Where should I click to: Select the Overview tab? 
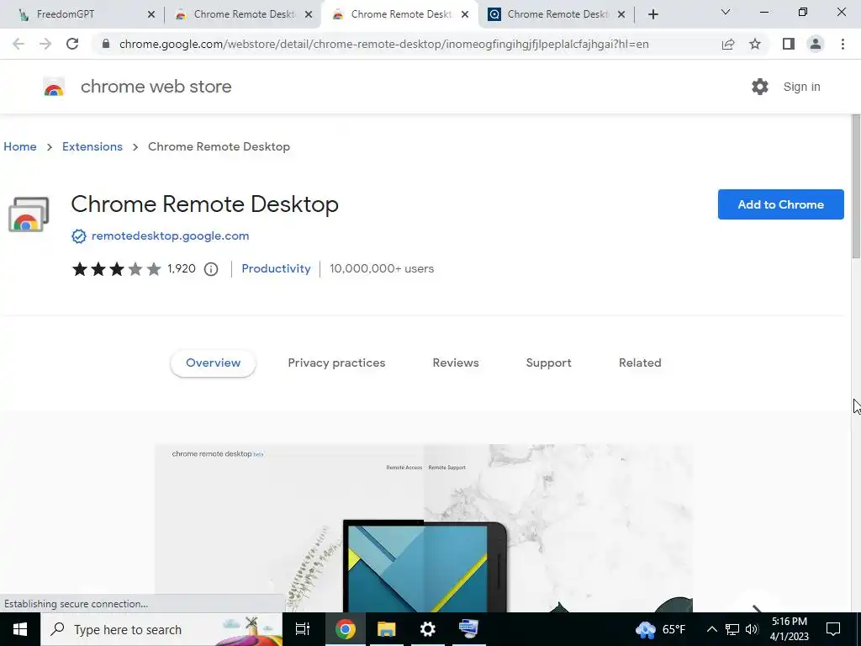click(213, 363)
